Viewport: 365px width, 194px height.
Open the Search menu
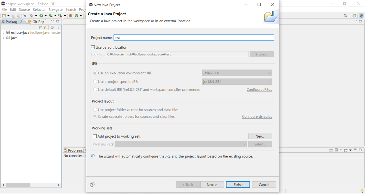click(x=71, y=9)
